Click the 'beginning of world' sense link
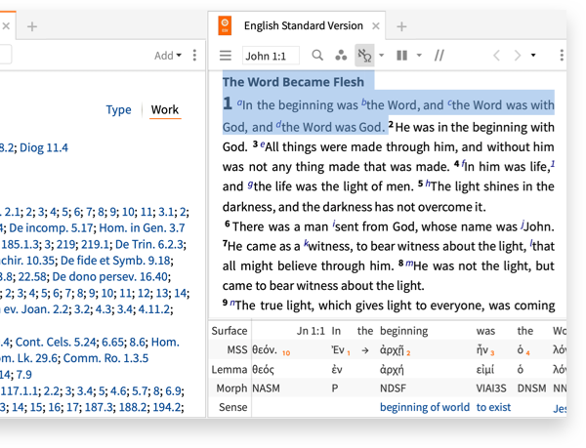 click(425, 407)
